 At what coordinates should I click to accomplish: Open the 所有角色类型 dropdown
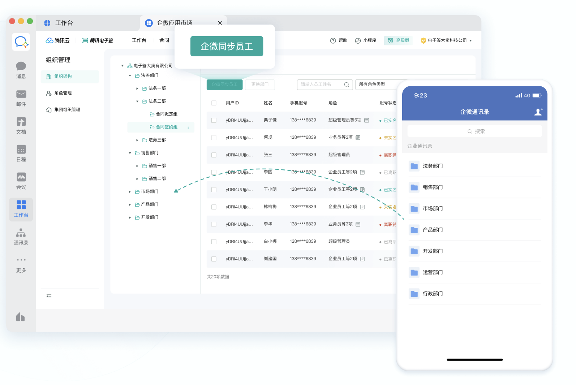376,85
